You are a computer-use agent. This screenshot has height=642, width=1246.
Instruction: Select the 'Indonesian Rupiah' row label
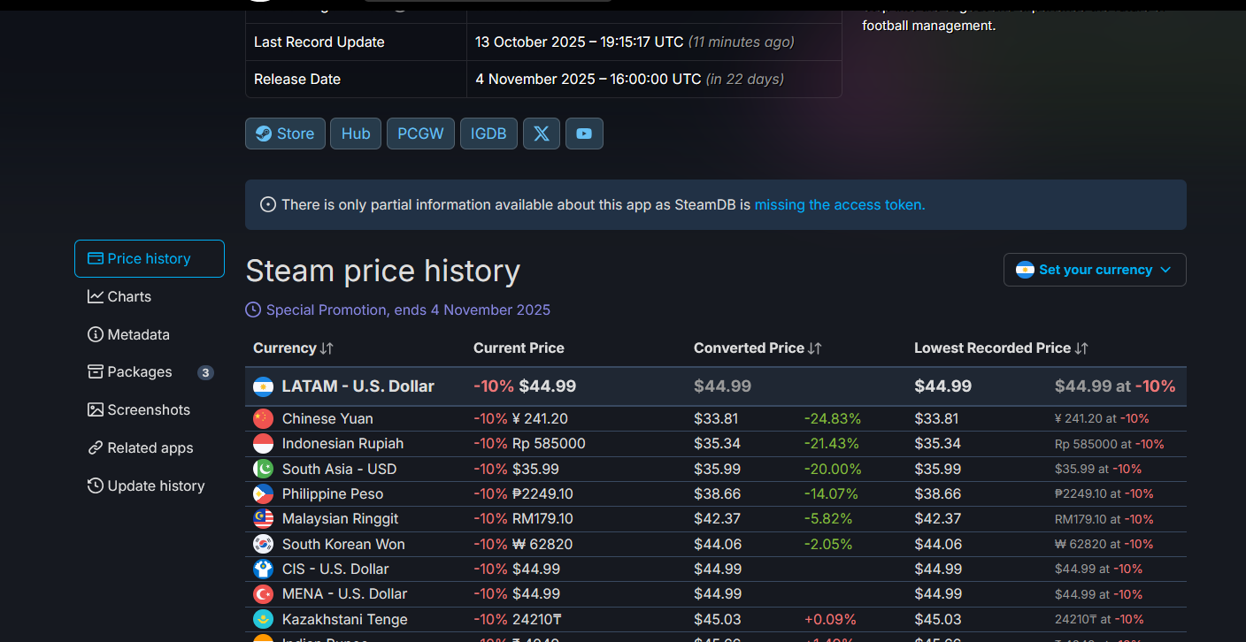tap(342, 443)
